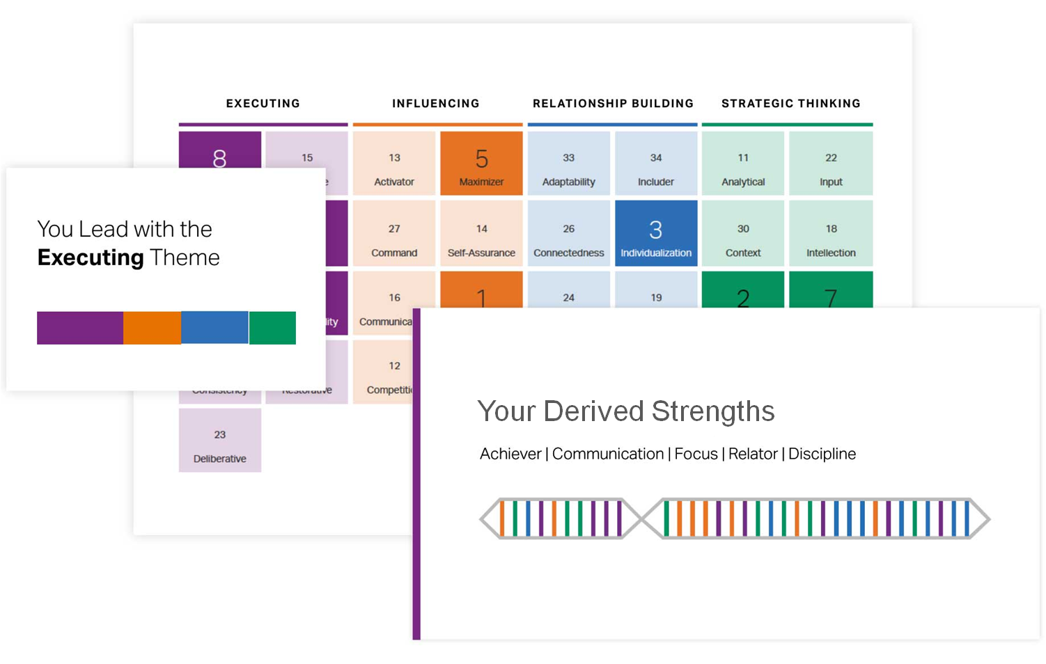Select the blue segment of theme bar

point(214,328)
